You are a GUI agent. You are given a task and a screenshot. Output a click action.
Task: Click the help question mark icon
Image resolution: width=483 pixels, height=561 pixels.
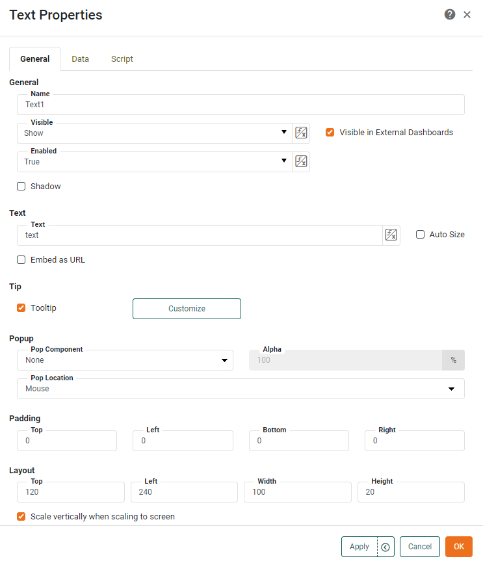coord(449,14)
